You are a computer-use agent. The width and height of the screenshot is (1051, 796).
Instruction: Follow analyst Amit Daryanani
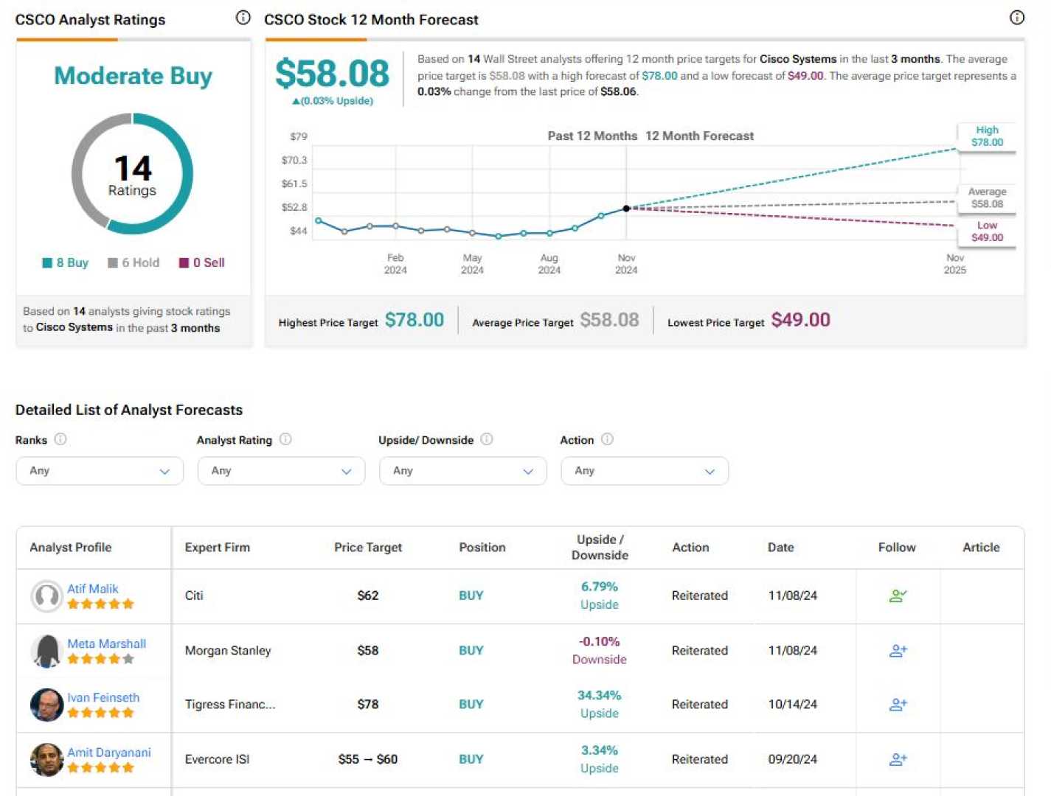click(898, 759)
